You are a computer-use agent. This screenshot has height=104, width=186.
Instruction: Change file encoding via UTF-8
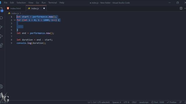click(x=126, y=102)
